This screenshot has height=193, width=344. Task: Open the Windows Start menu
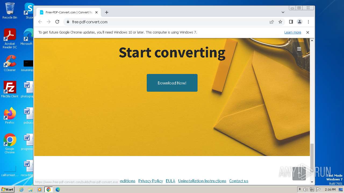(x=8, y=189)
